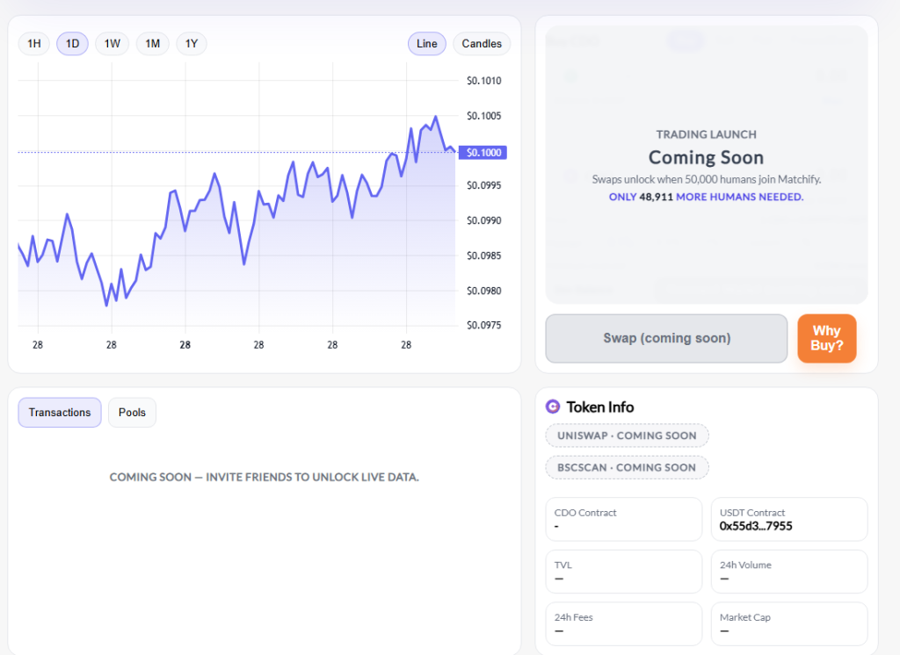The image size is (900, 655).
Task: Open the Transactions tab
Action: point(60,413)
